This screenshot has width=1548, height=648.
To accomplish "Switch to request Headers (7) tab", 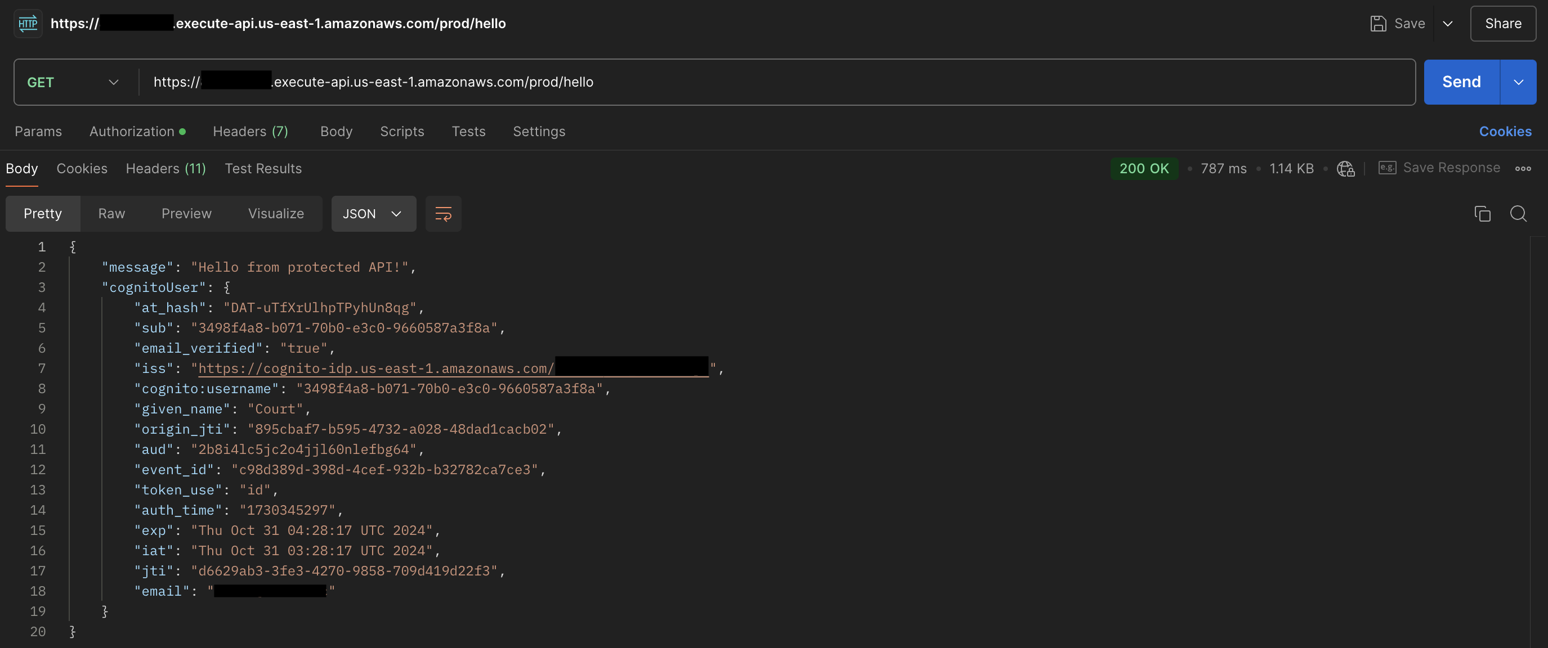I will coord(250,132).
